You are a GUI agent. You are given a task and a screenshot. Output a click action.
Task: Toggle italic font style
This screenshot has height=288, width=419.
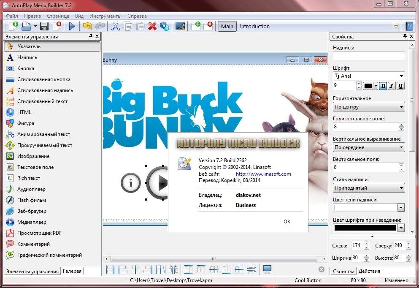(392, 86)
